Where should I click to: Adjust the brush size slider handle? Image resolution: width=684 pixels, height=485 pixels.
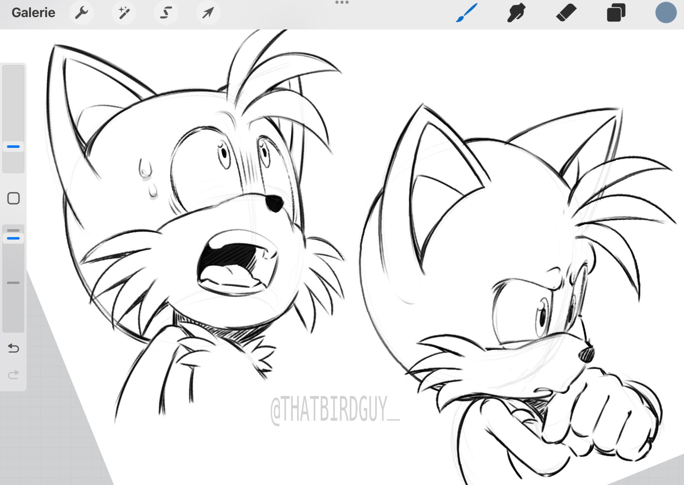coord(13,147)
